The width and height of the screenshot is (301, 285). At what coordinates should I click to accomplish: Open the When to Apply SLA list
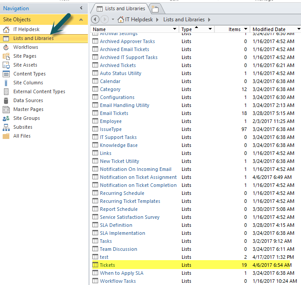point(122,273)
